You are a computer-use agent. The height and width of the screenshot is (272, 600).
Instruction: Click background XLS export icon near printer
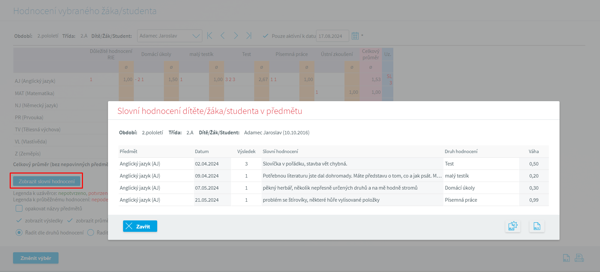pos(566,258)
